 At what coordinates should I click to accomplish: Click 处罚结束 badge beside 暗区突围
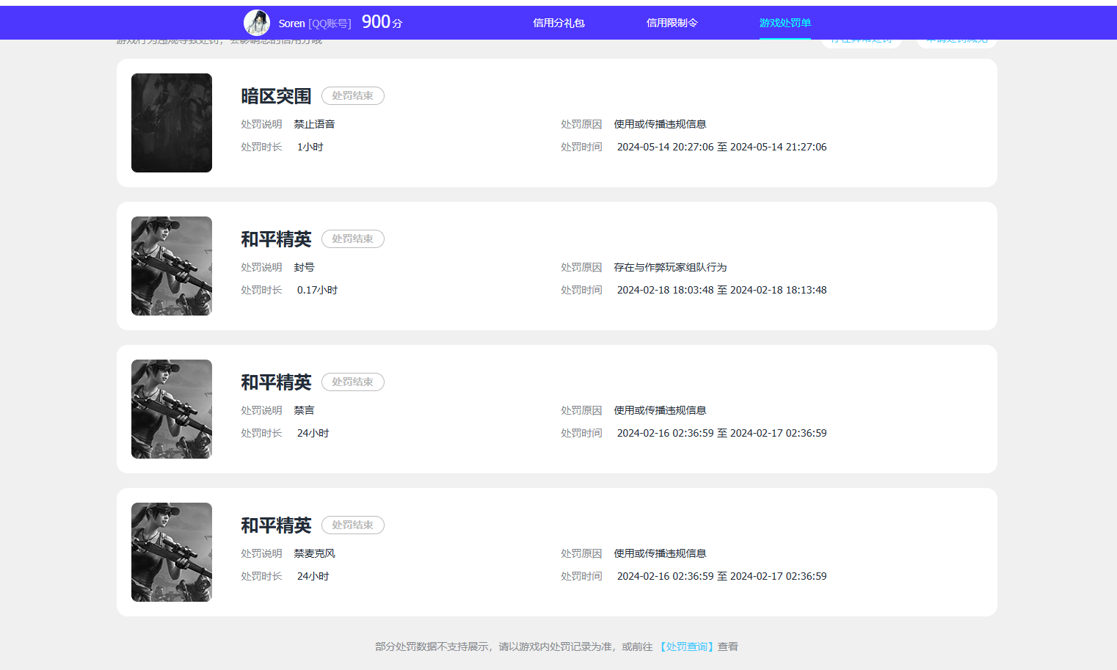(x=353, y=95)
